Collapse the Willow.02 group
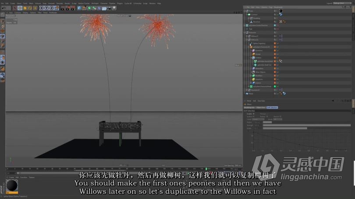The height and width of the screenshot is (199, 355). (x=247, y=40)
